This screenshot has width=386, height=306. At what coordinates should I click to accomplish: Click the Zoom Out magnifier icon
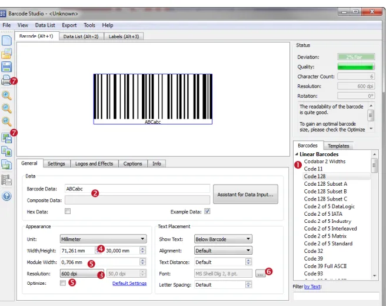6,108
